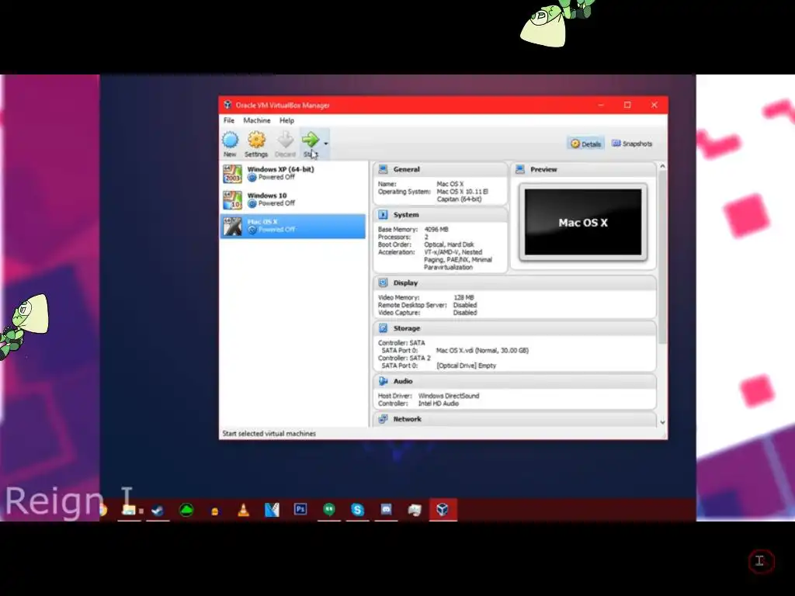Click the Display section icon
795x596 pixels.
384,282
